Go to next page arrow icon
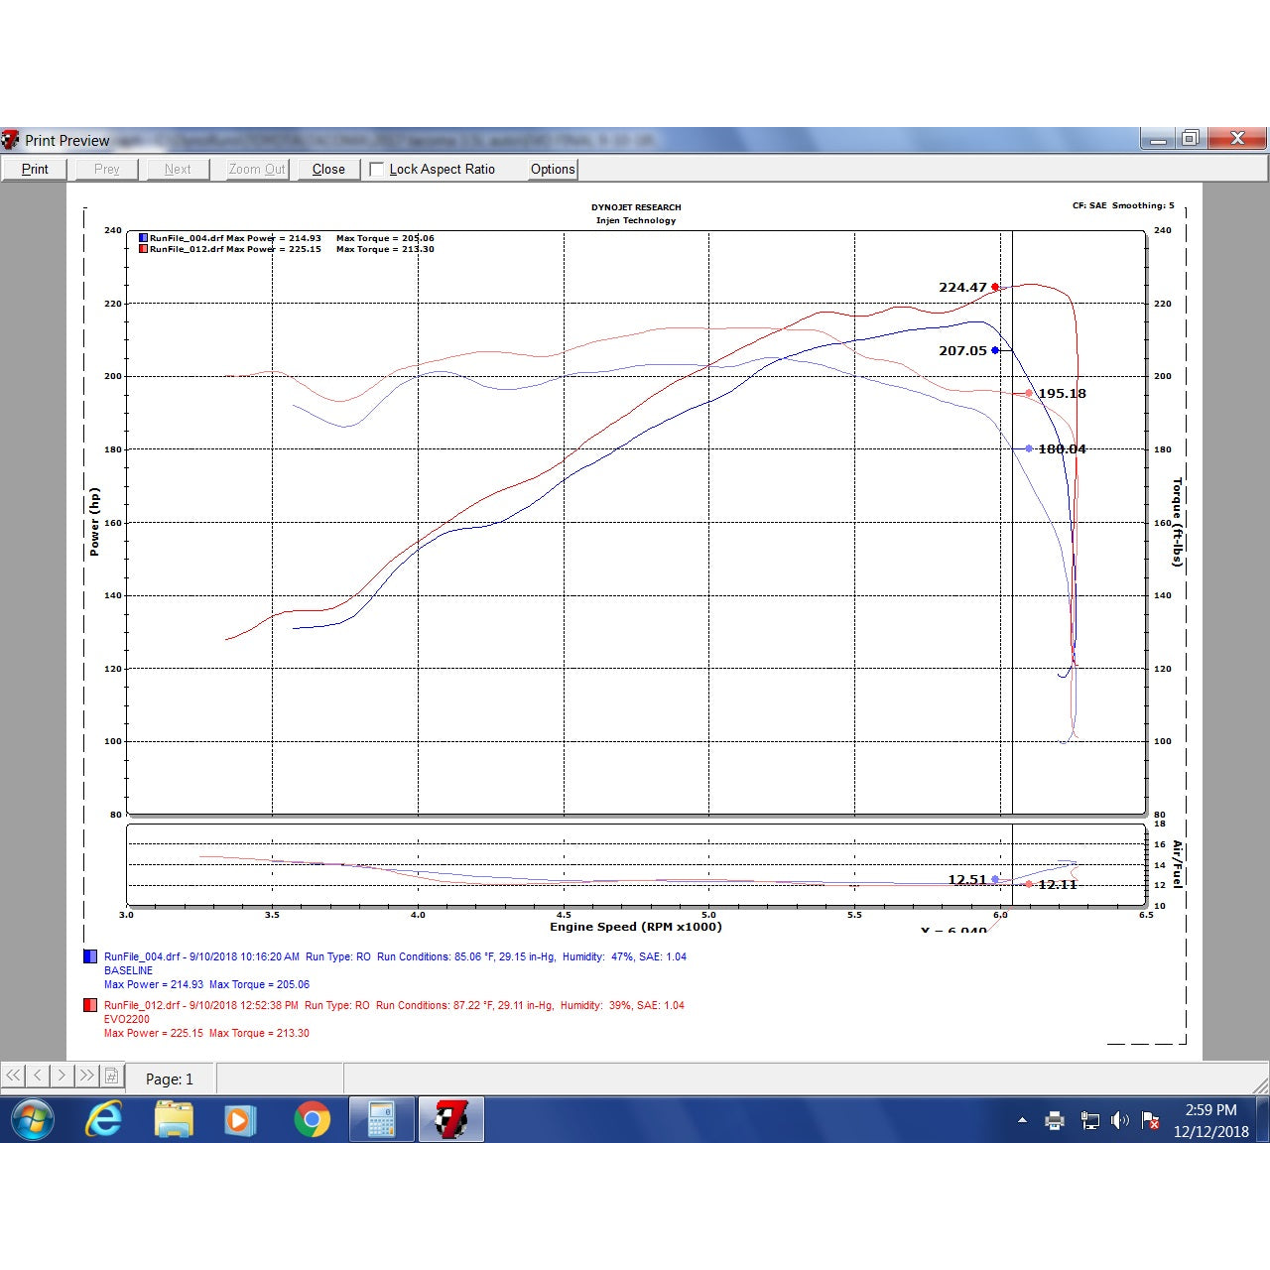The width and height of the screenshot is (1270, 1270). pos(62,1076)
